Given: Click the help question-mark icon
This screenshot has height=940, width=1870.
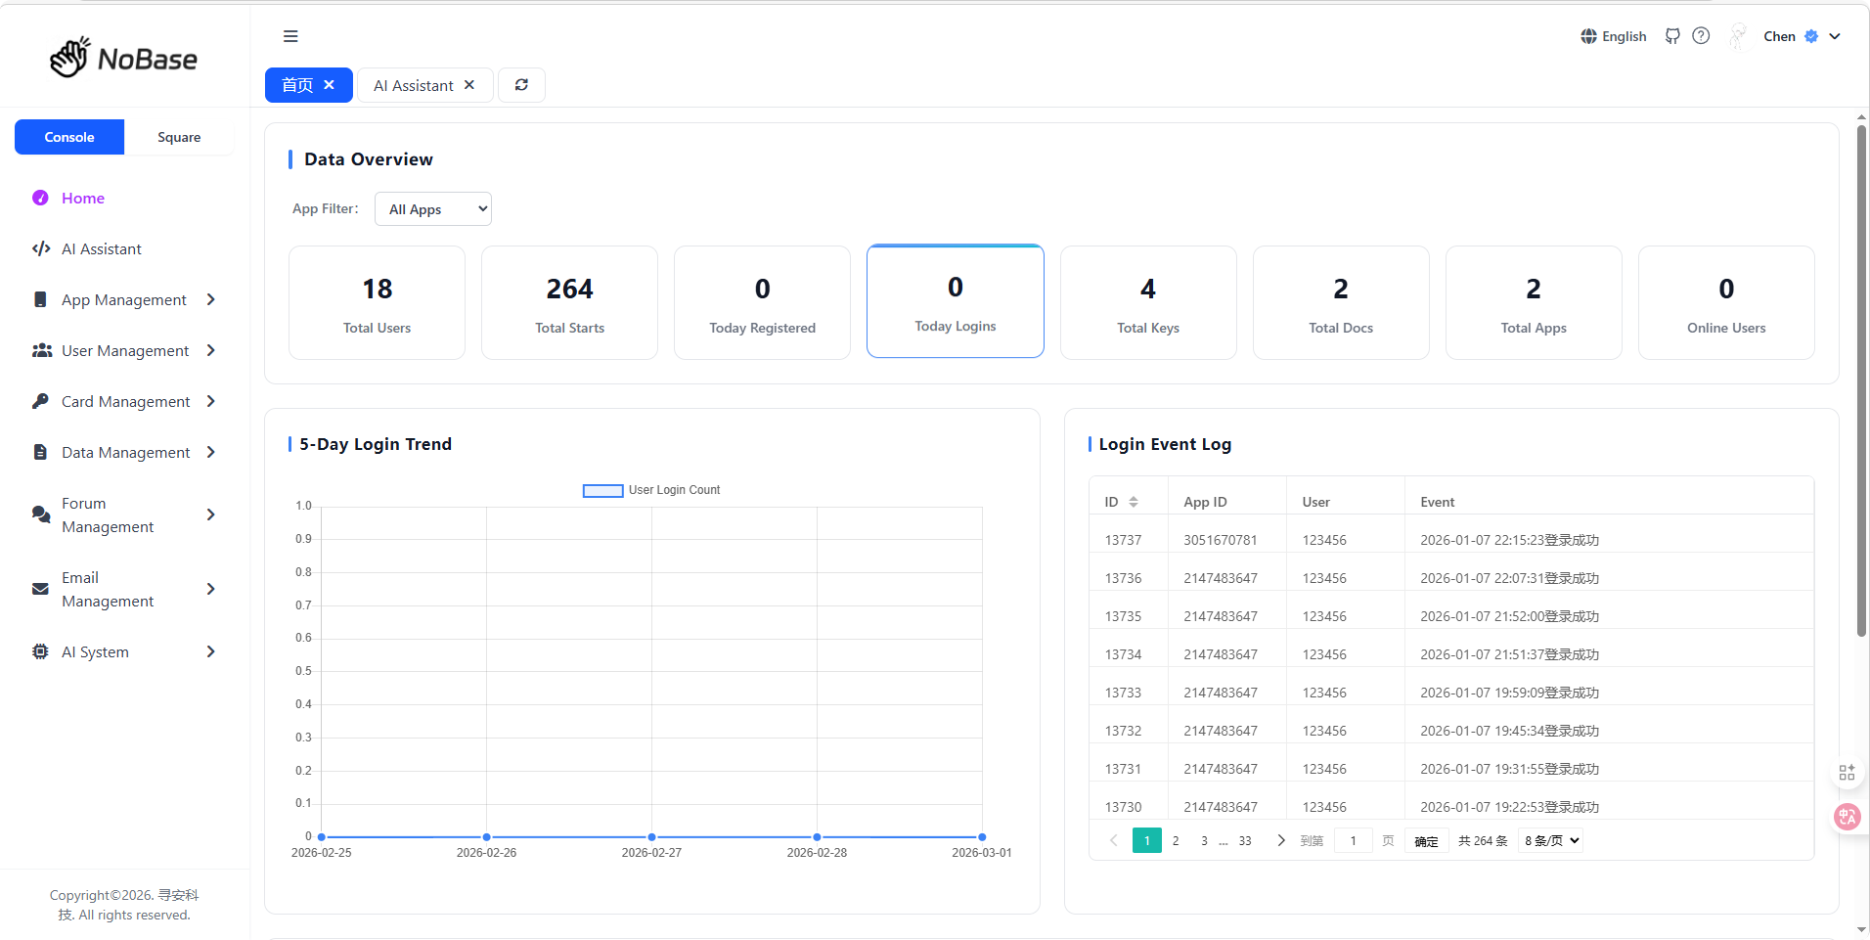Looking at the screenshot, I should [x=1702, y=35].
